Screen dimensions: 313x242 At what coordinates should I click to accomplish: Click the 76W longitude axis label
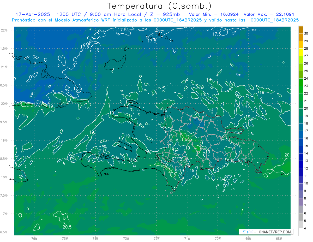(34, 238)
